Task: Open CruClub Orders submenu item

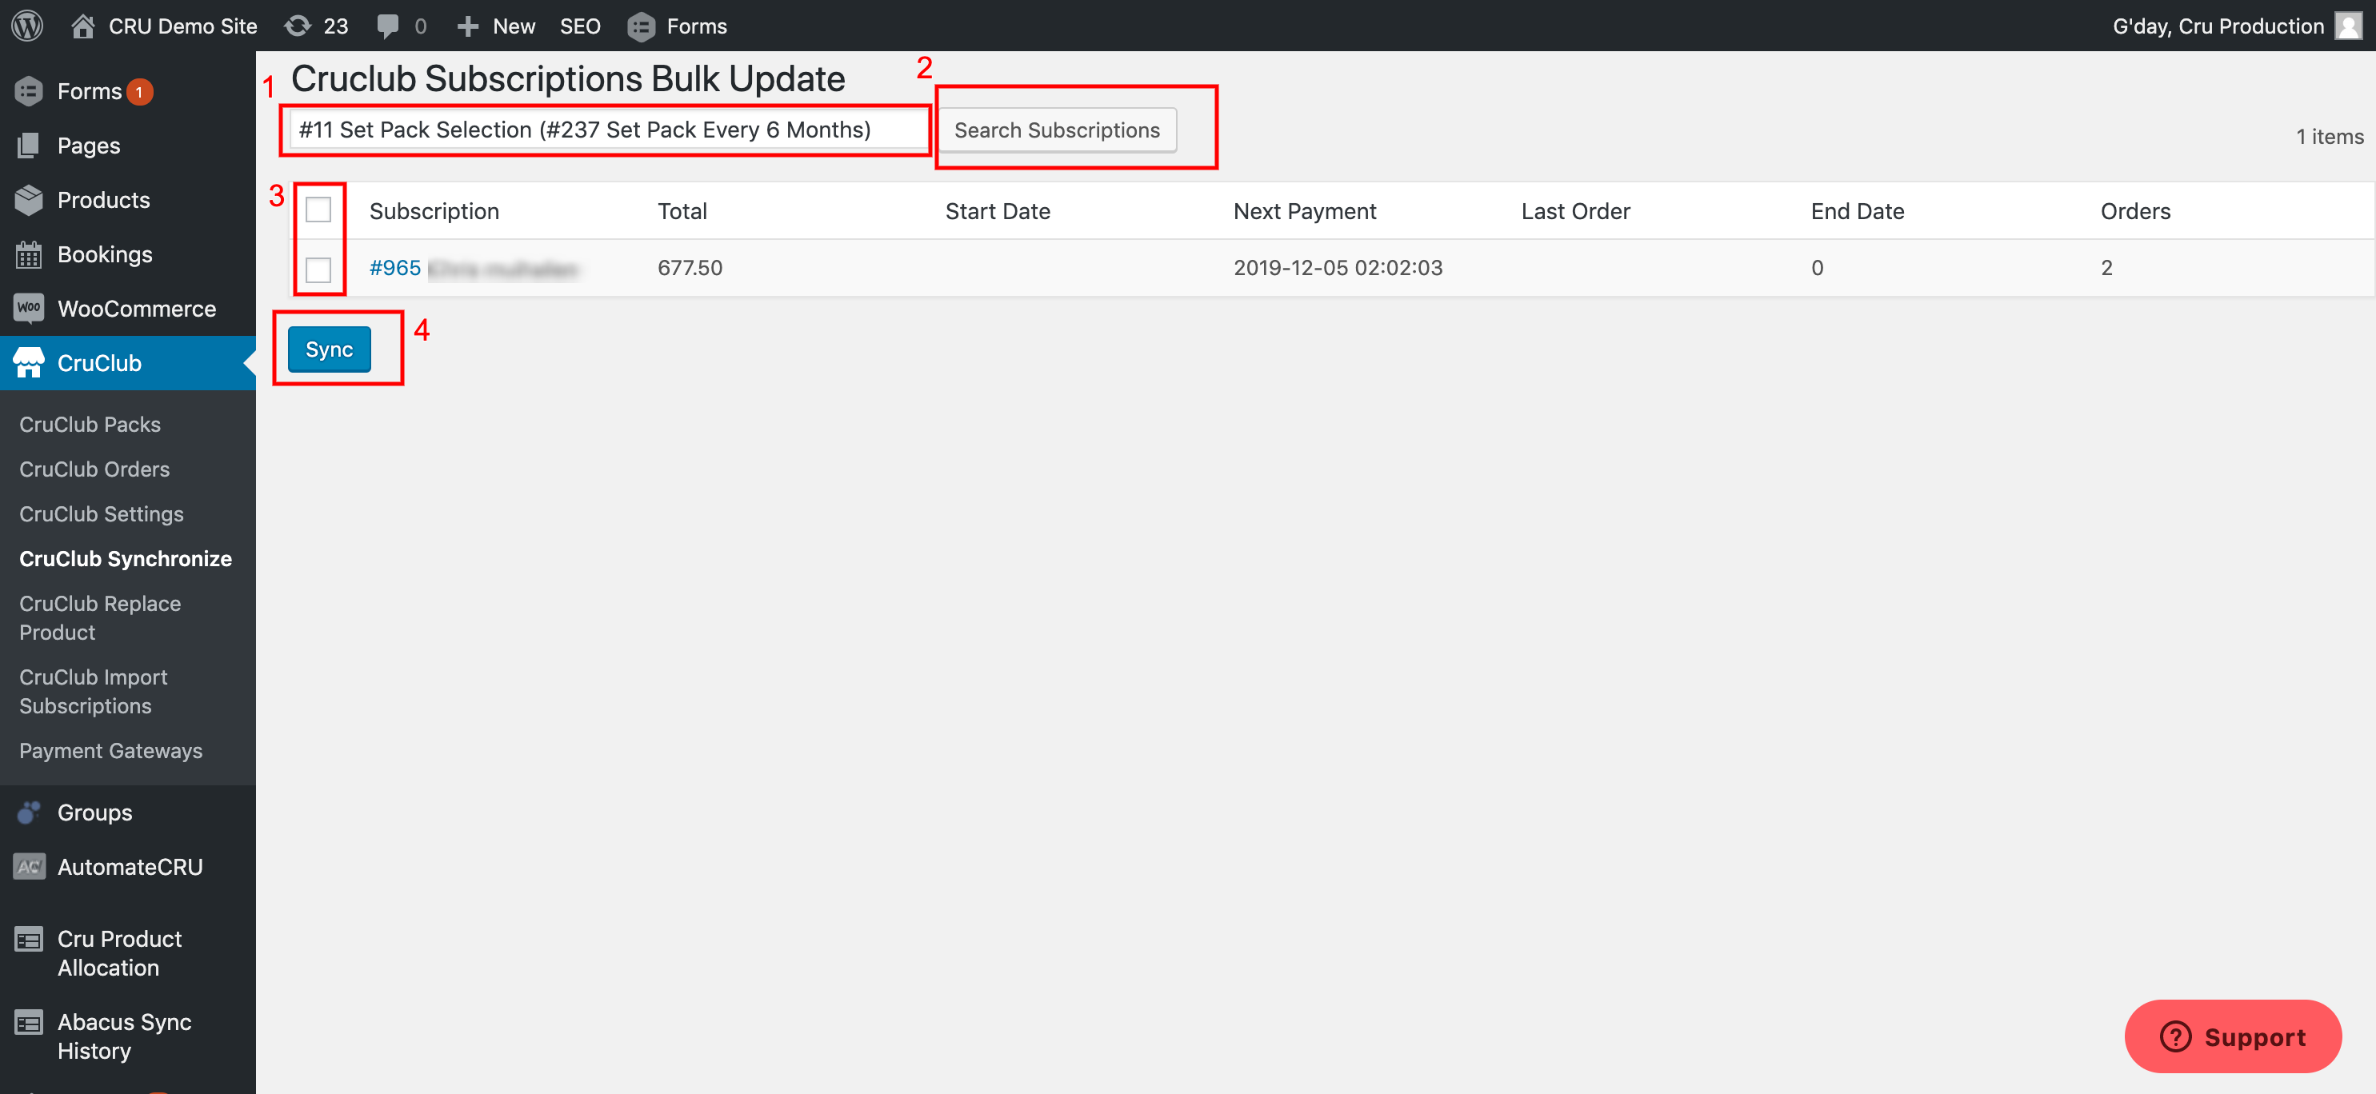Action: pos(95,469)
